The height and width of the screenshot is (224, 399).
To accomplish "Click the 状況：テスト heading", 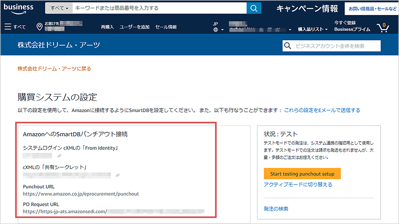I will point(280,134).
